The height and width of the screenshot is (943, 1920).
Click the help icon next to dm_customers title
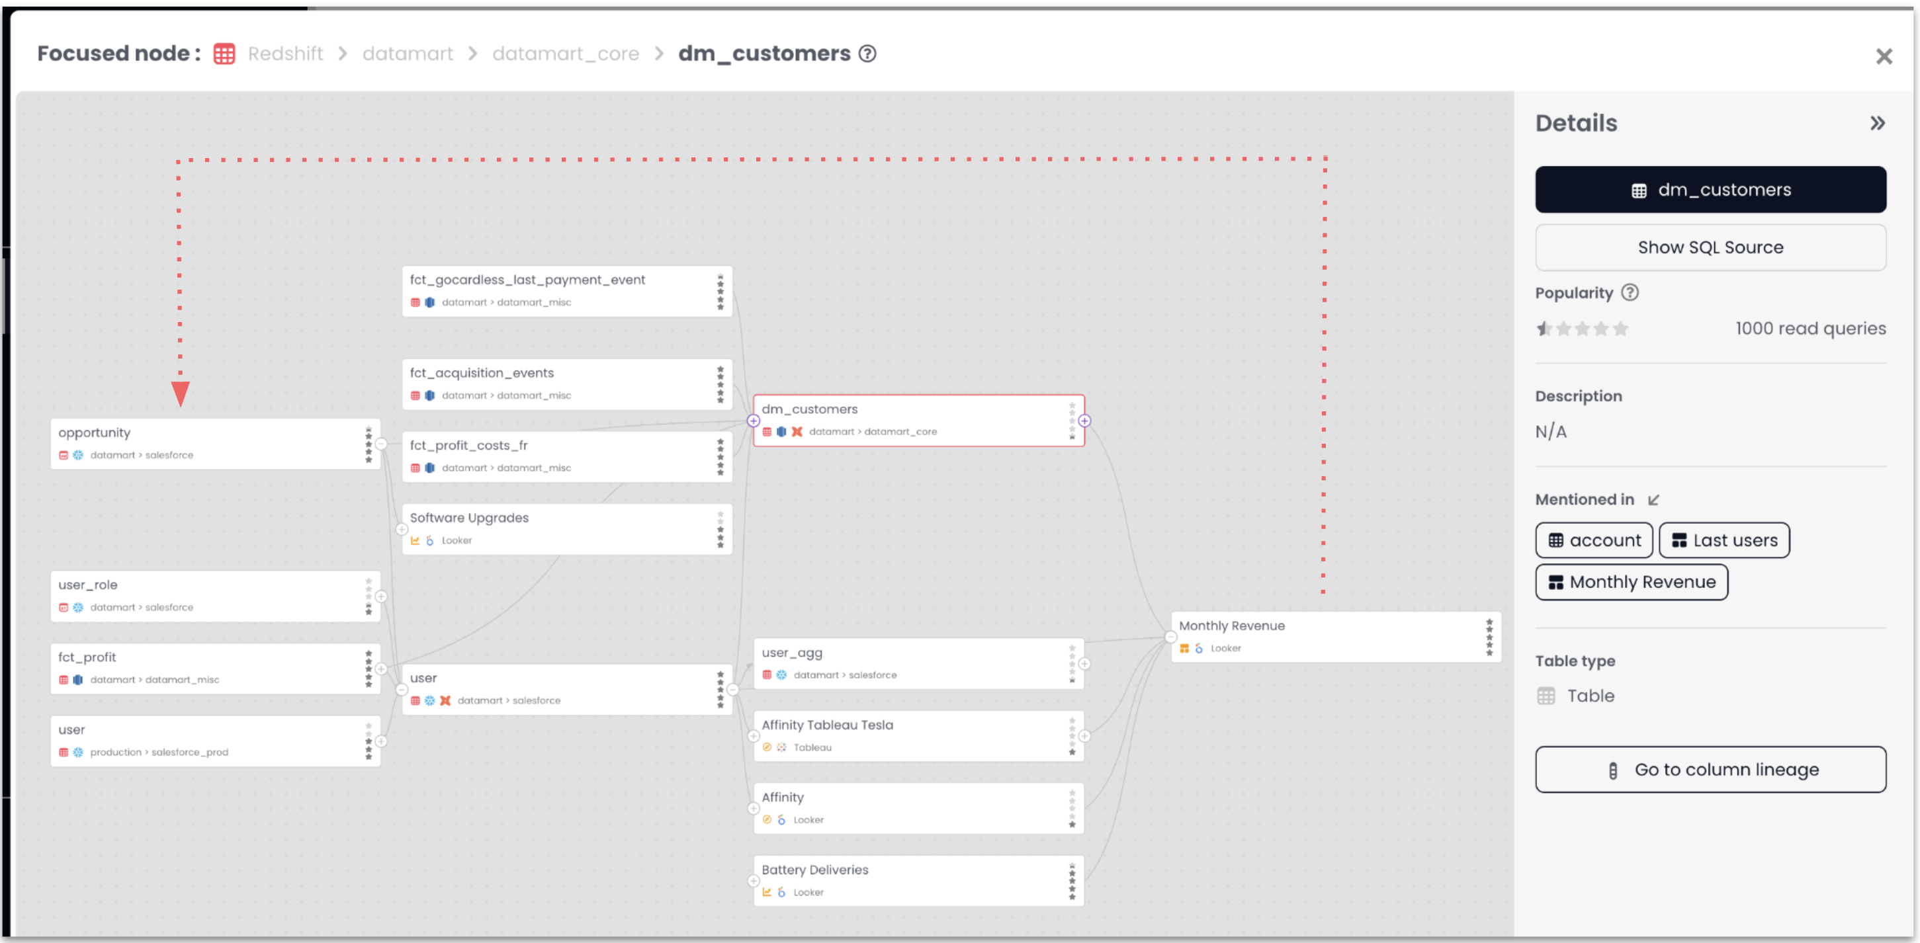tap(867, 54)
